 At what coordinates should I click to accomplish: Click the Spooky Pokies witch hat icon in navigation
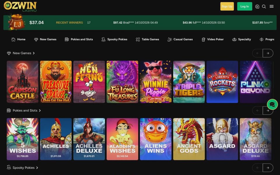103,39
